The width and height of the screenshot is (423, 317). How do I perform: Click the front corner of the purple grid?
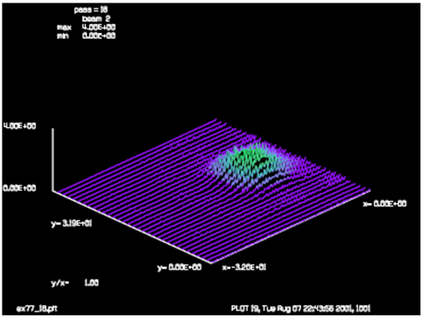211,263
